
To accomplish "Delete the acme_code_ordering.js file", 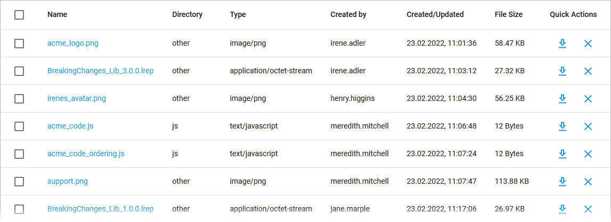I will click(x=588, y=154).
